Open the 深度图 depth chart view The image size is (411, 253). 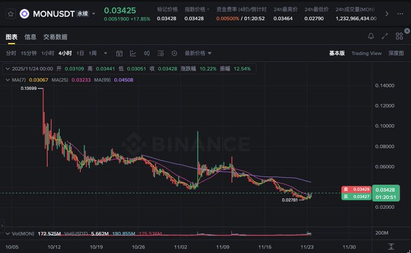point(396,53)
